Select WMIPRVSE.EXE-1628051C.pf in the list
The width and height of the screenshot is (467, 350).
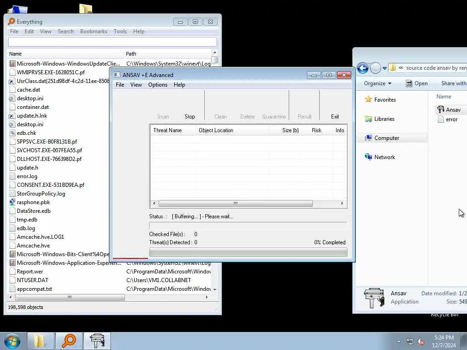(x=51, y=72)
